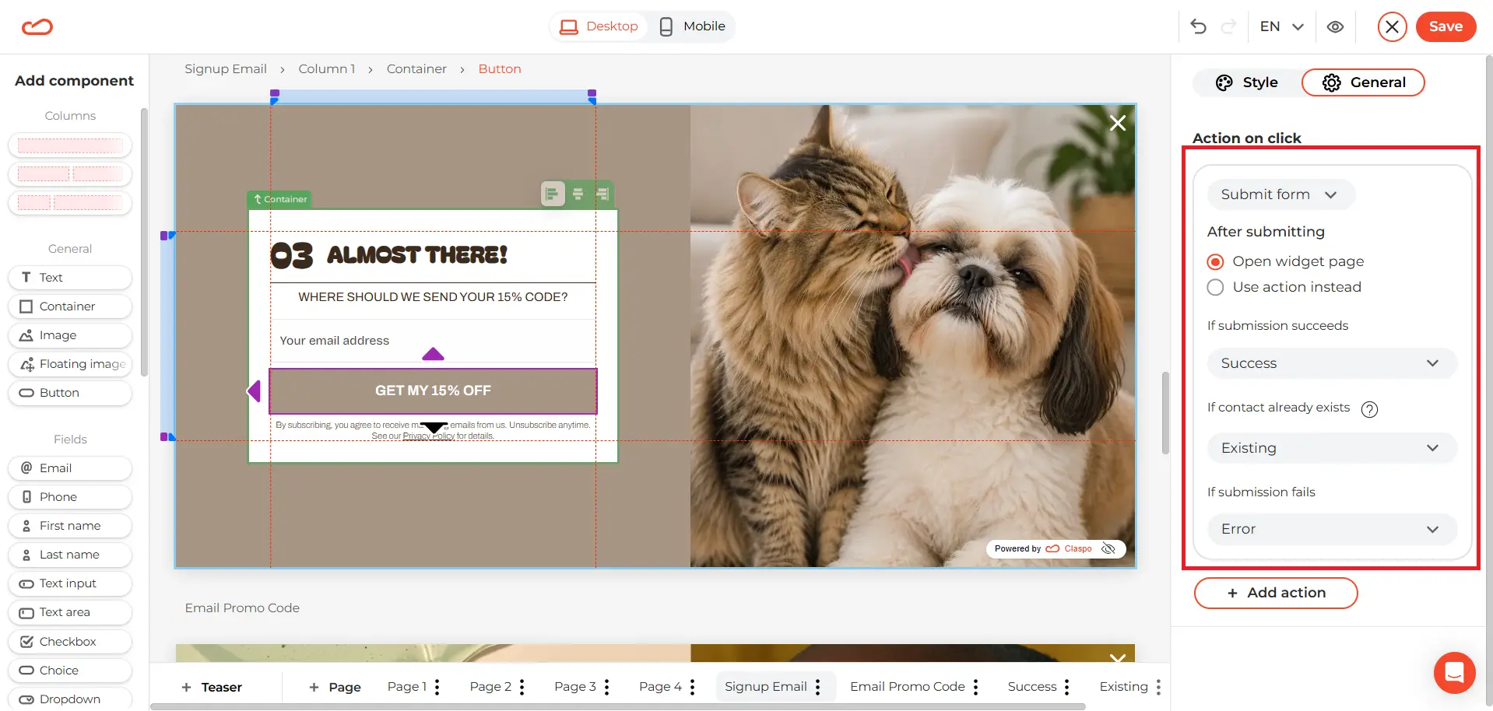Click the Container breadcrumb link
Screen dimensions: 1493x711
pyautogui.click(x=416, y=69)
